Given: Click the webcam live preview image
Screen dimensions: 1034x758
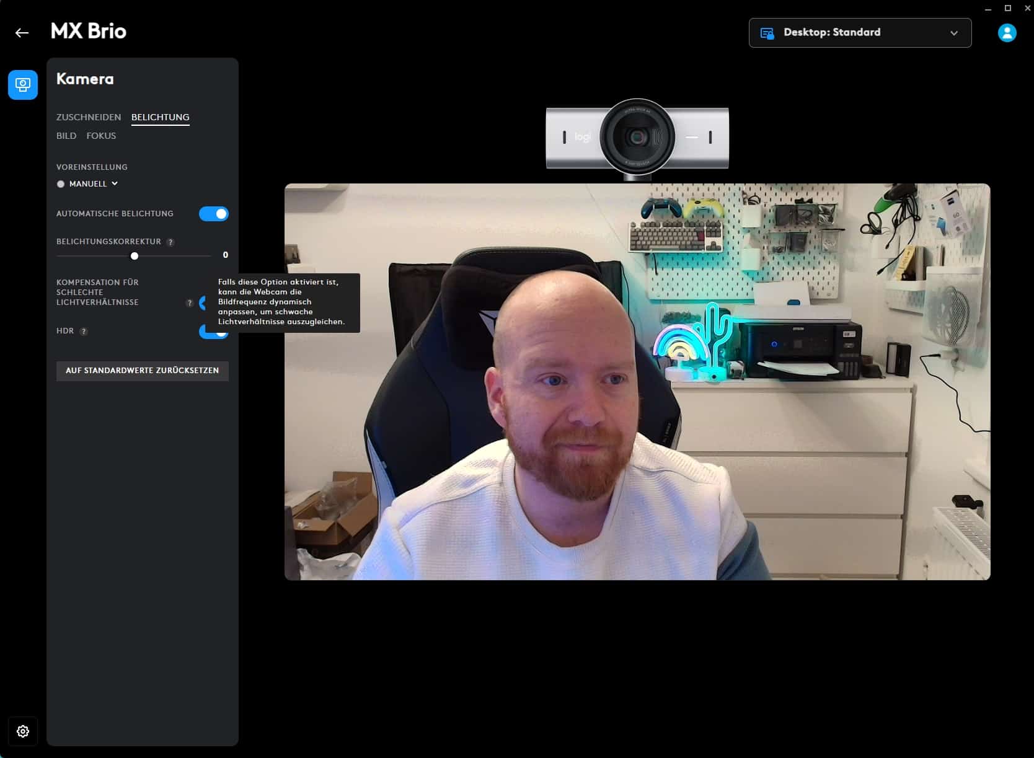Looking at the screenshot, I should 637,382.
